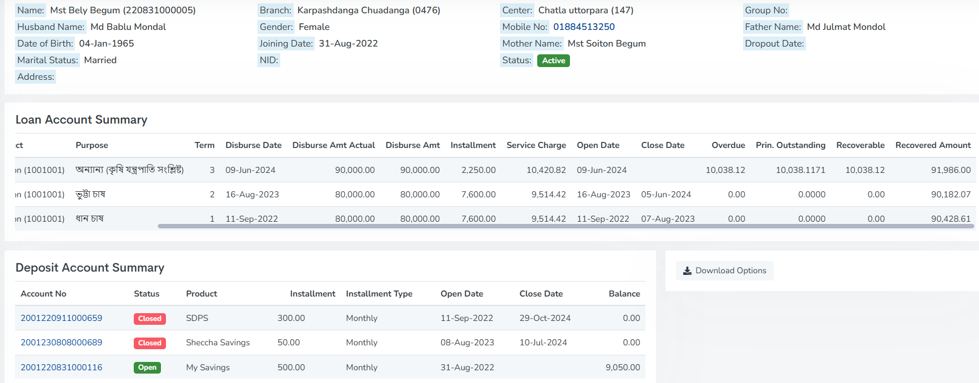
Task: Click the loan table horizontal scrollbar
Action: [566, 226]
